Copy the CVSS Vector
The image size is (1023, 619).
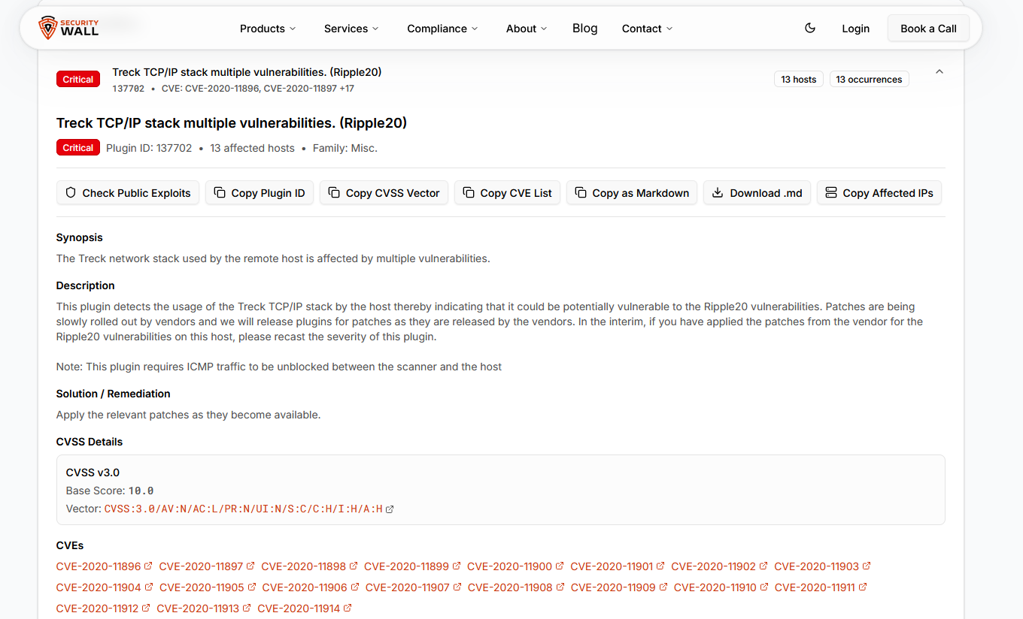[x=384, y=193]
